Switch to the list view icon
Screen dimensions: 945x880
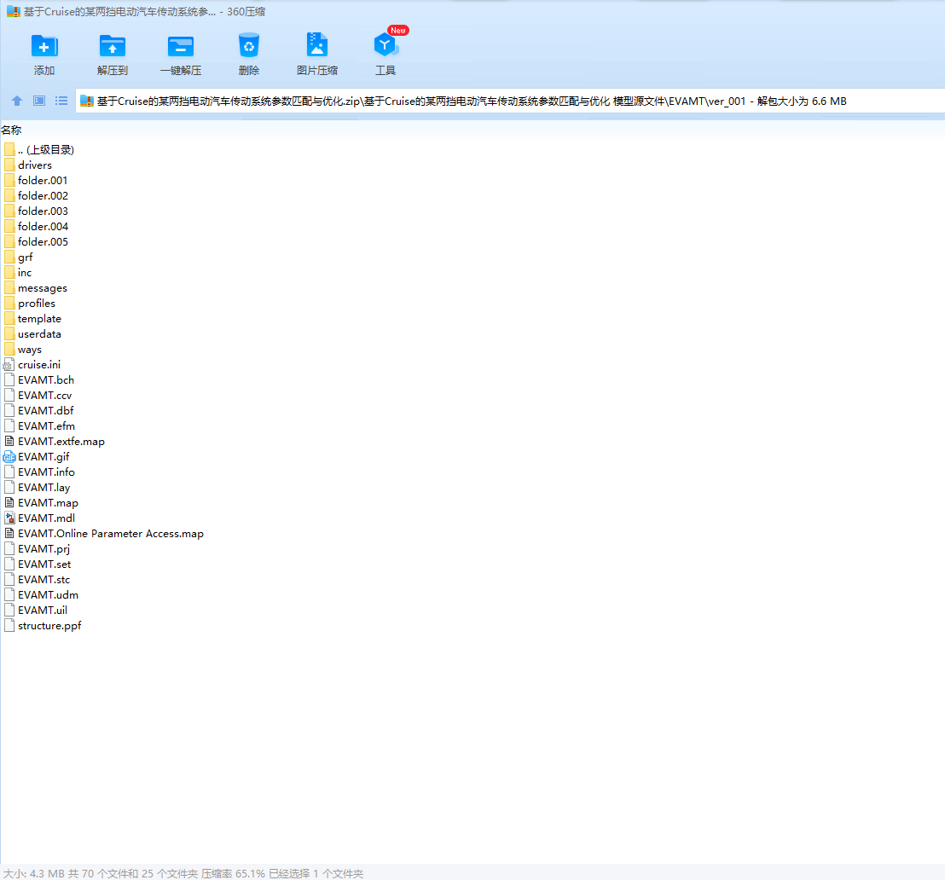point(61,101)
